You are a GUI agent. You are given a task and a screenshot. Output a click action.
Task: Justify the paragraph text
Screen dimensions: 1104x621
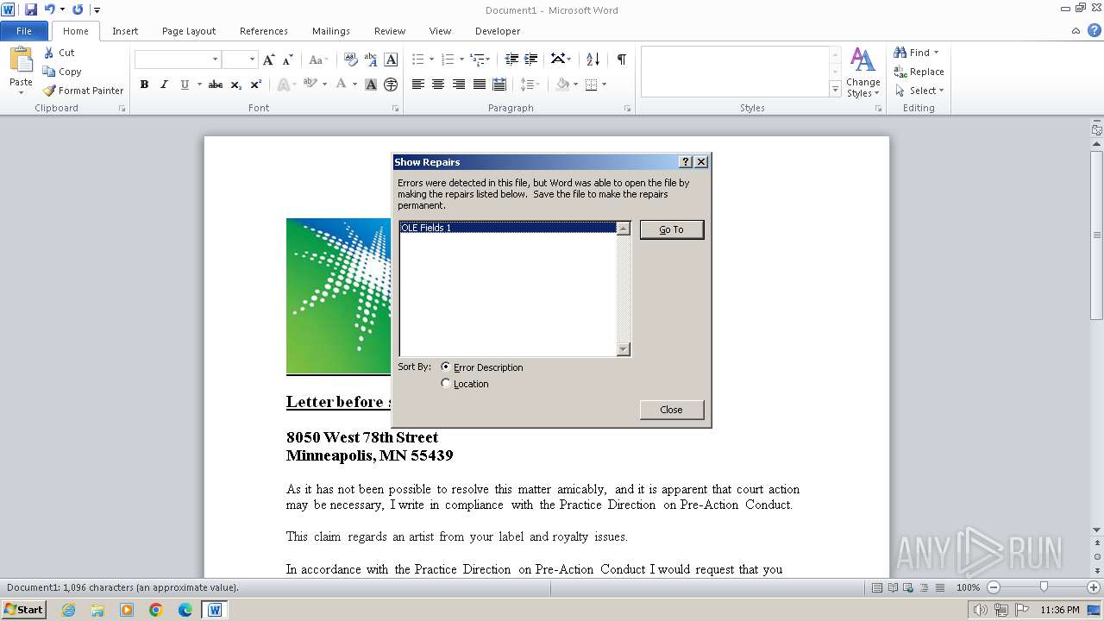pyautogui.click(x=480, y=85)
